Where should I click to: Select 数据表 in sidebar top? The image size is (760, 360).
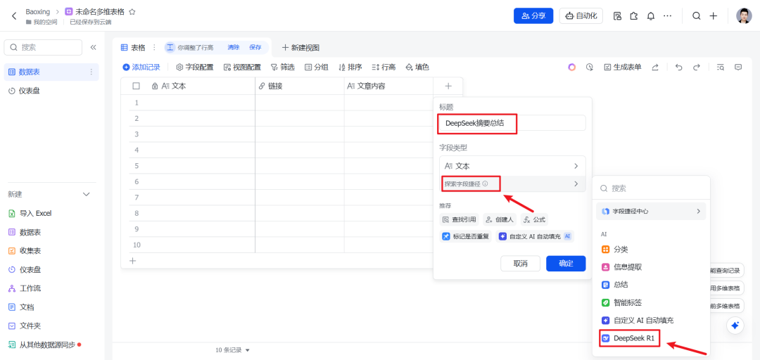[x=51, y=72]
